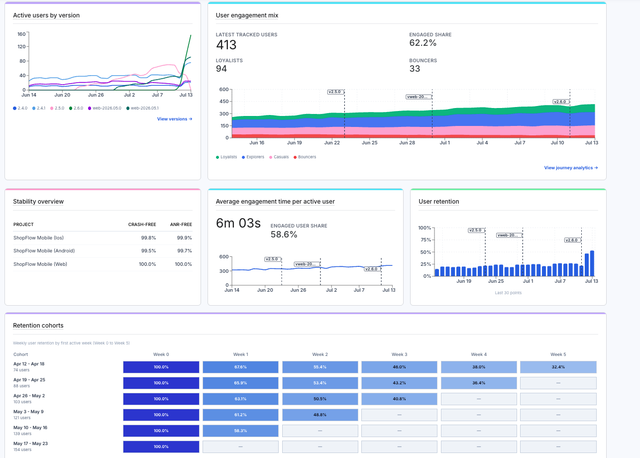
Task: Click the v2.6.0 marker in engagement mix chart
Action: (x=560, y=102)
